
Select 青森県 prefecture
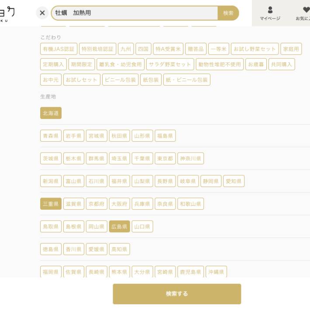(51, 136)
